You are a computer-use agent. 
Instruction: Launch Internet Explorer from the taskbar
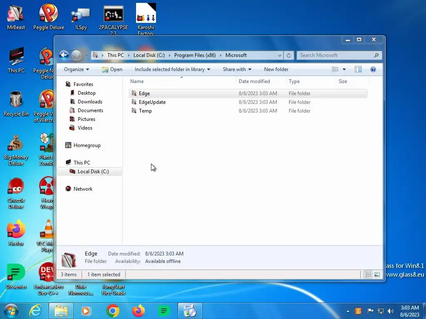click(x=36, y=311)
